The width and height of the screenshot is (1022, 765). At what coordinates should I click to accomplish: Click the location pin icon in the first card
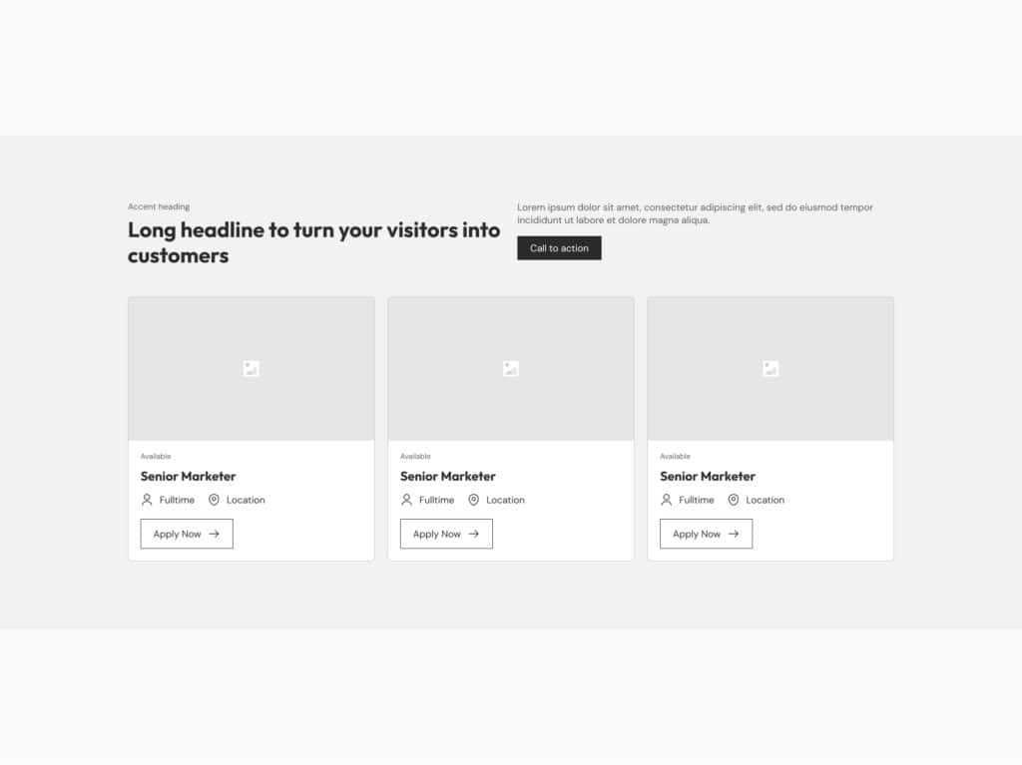[214, 500]
